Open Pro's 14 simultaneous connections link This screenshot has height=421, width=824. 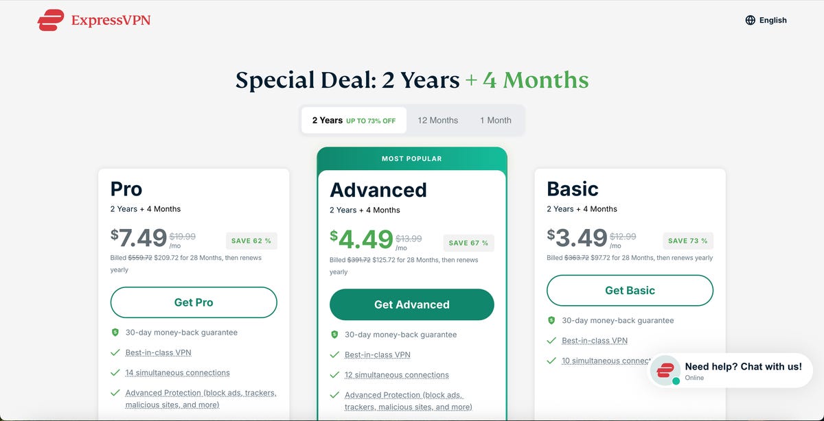pos(177,373)
